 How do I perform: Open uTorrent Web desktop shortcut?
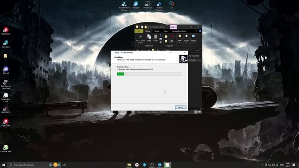(x=6, y=148)
